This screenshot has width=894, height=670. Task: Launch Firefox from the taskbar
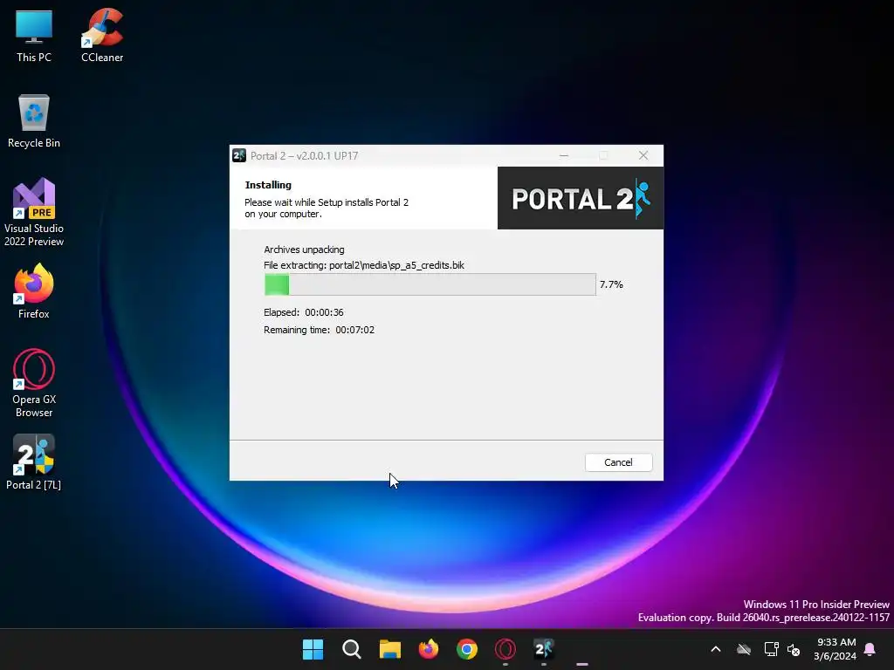[428, 649]
